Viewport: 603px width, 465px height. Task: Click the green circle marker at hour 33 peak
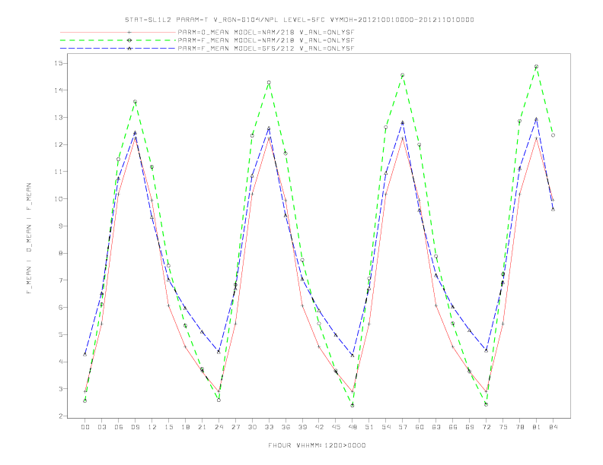point(269,83)
